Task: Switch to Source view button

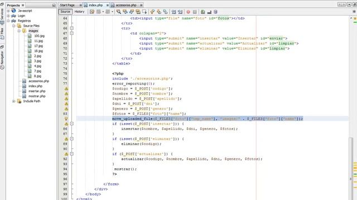Action: [x=65, y=12]
